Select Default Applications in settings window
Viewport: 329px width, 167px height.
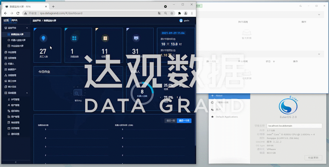[x=229, y=117]
